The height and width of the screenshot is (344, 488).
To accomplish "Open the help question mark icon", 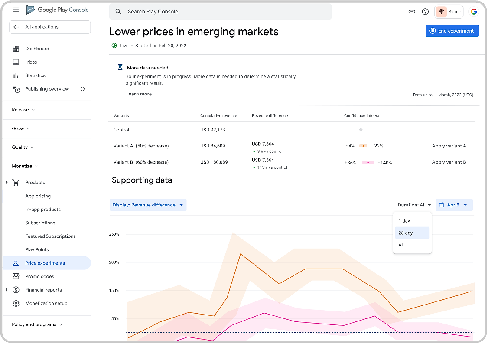I will click(425, 12).
